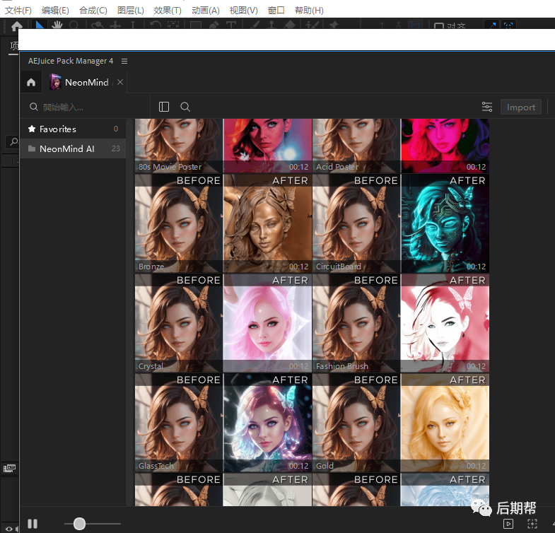
Task: Click the blue diagonal arrow toolbar icon
Action: tap(492, 25)
